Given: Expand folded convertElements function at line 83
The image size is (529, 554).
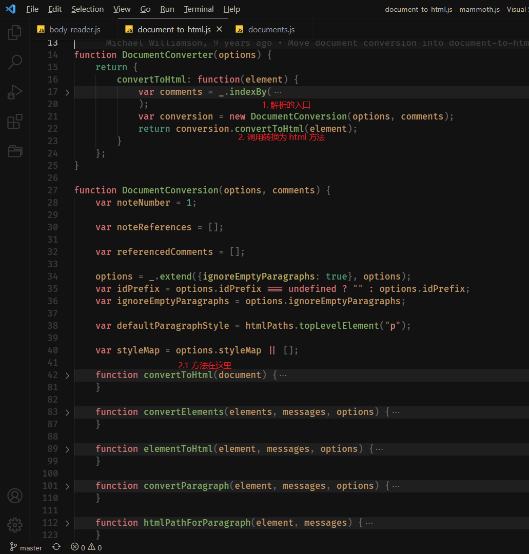Looking at the screenshot, I should 68,412.
